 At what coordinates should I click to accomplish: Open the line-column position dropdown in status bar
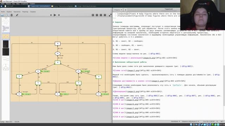pyautogui.click(x=210, y=121)
